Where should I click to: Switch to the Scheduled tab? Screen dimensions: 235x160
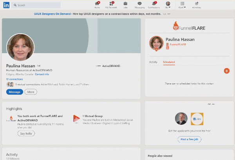pos(169,62)
